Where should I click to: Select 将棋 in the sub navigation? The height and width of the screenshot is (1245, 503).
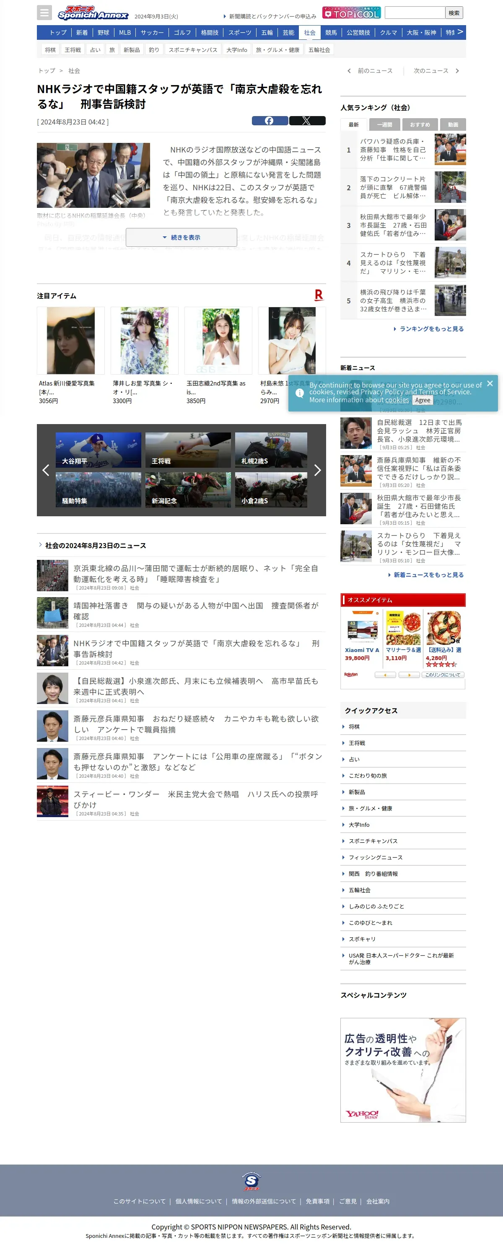point(50,50)
